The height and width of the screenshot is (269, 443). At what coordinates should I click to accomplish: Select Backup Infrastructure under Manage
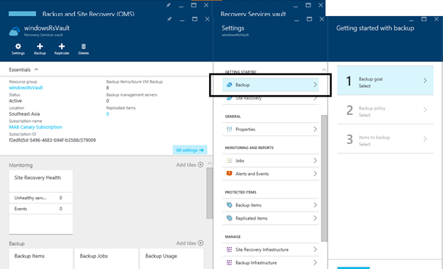(271, 262)
